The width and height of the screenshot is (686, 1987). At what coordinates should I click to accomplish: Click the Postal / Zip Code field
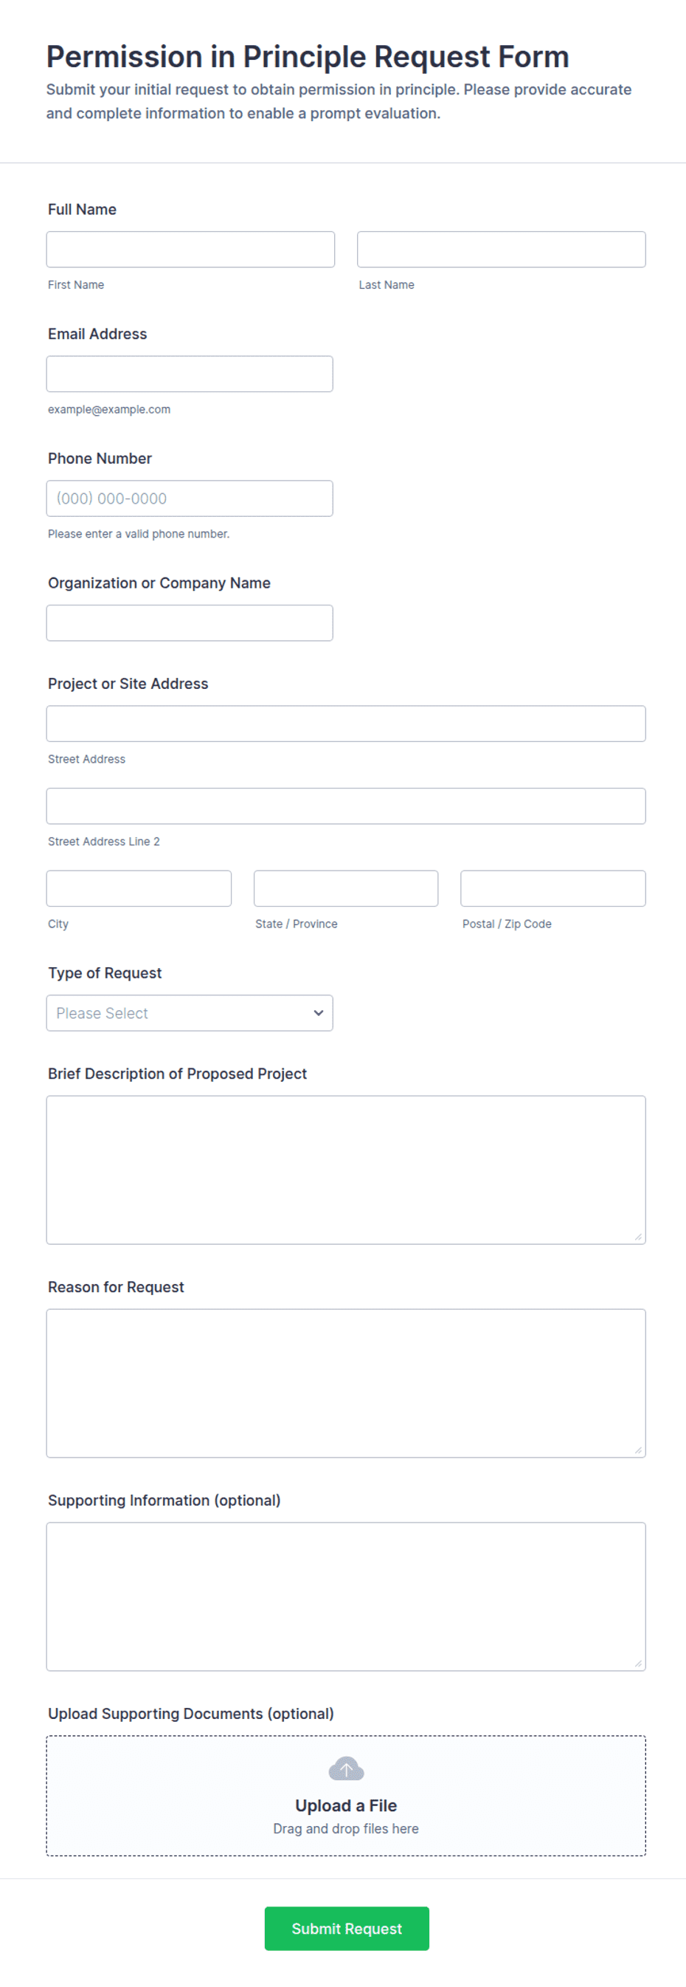click(x=553, y=888)
